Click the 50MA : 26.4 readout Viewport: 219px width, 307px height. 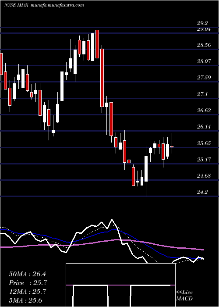pyautogui.click(x=27, y=274)
